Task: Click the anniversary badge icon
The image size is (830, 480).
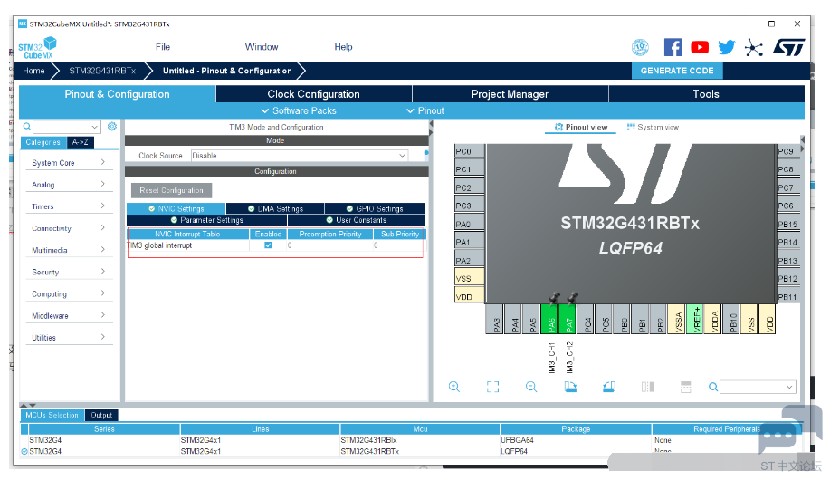Action: tap(640, 47)
